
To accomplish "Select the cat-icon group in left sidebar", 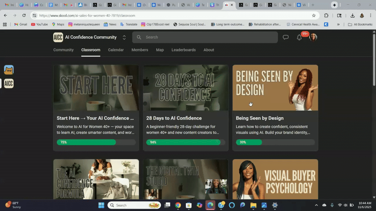I will [x=9, y=70].
